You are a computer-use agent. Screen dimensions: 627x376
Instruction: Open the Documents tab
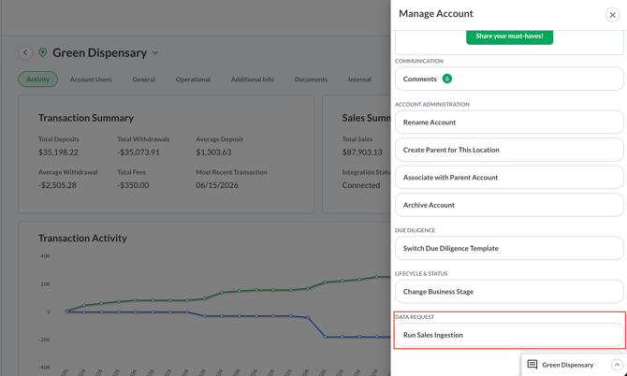(x=311, y=80)
